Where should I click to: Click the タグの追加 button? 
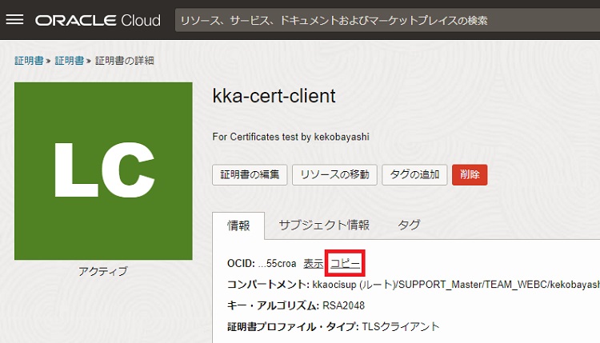[x=414, y=174]
